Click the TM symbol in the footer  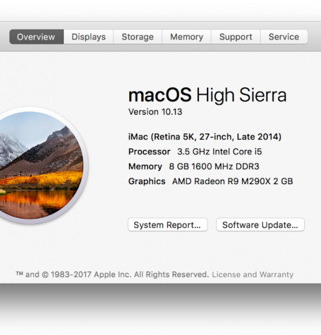point(19,274)
